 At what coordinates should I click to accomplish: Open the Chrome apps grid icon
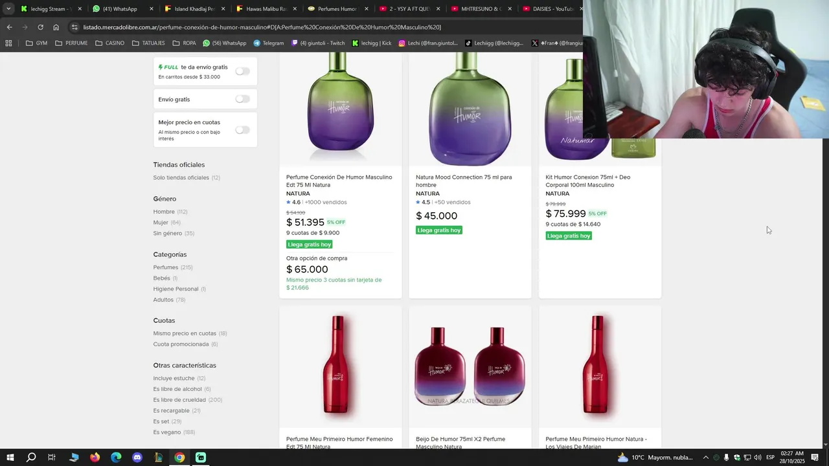click(x=8, y=43)
